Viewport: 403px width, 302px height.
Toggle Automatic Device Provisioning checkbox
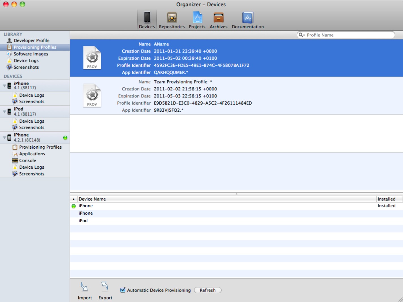click(x=123, y=290)
